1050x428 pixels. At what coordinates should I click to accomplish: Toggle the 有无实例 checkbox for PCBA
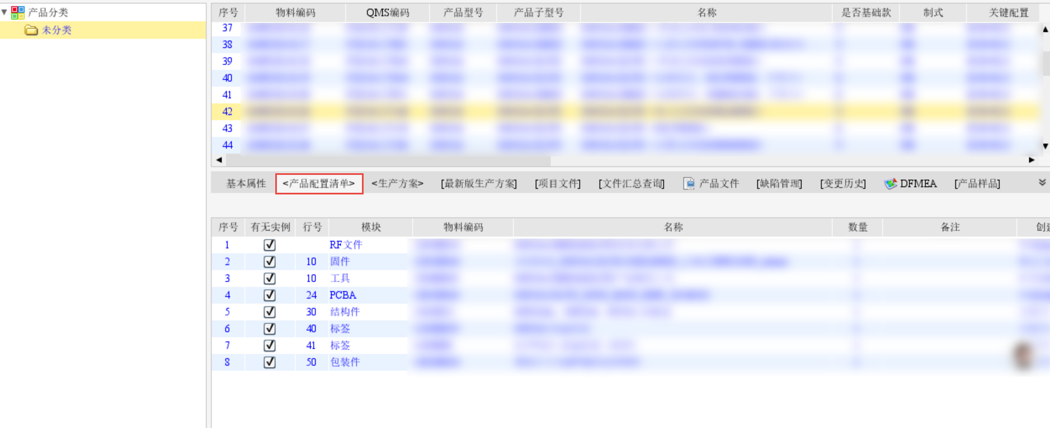click(x=270, y=295)
